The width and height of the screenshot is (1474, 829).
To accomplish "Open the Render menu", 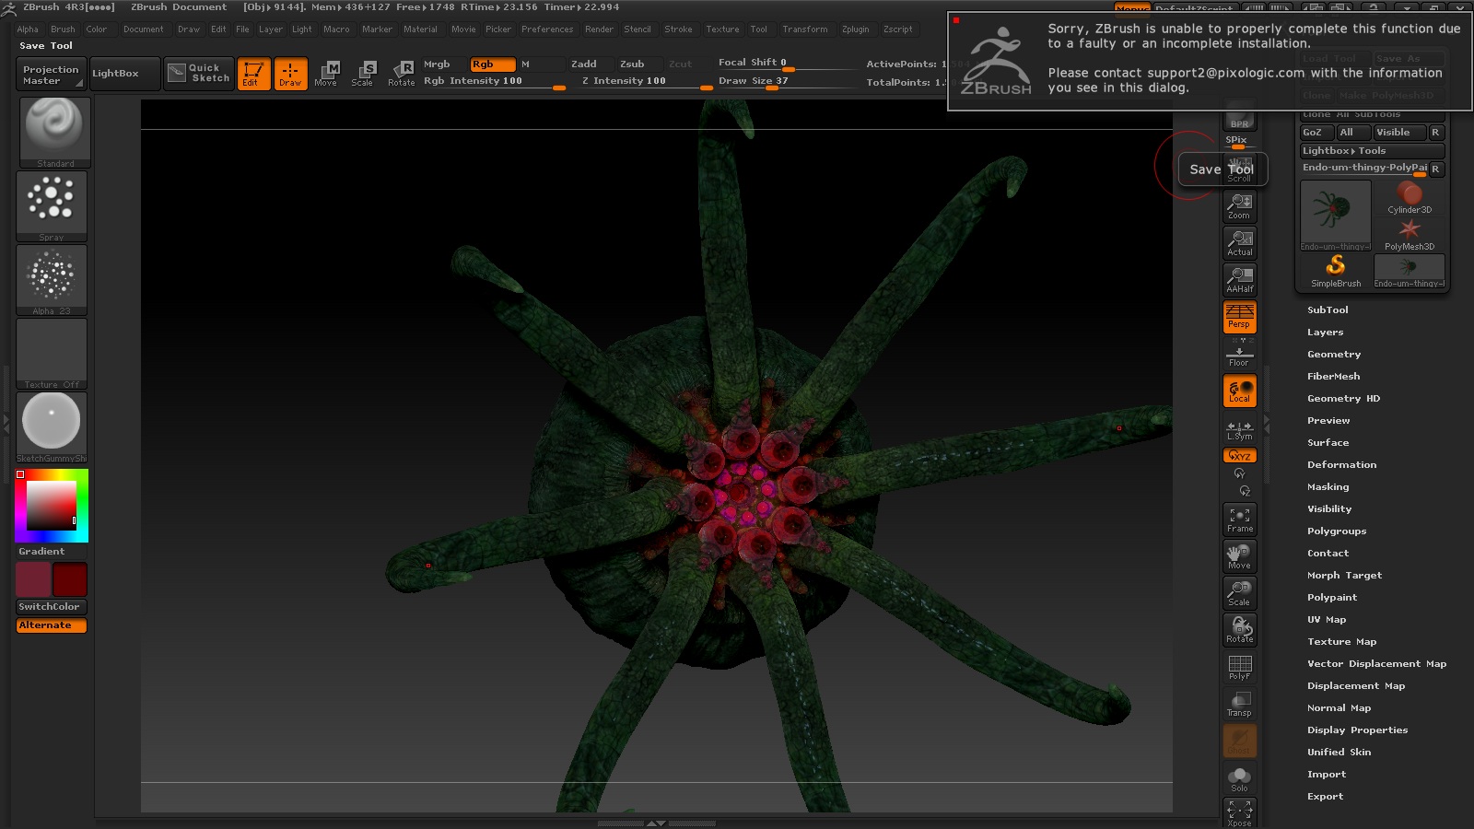I will click(599, 29).
